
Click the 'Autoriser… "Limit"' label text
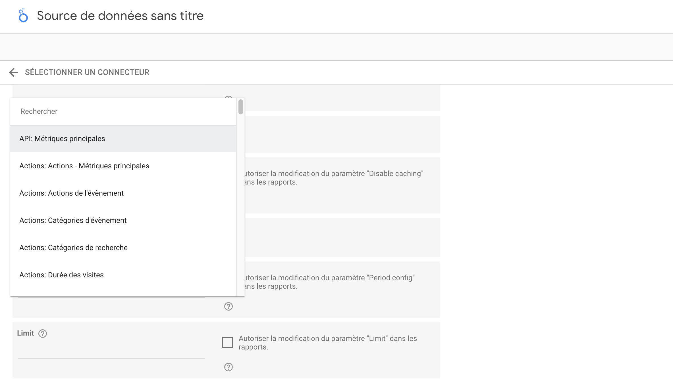point(328,343)
